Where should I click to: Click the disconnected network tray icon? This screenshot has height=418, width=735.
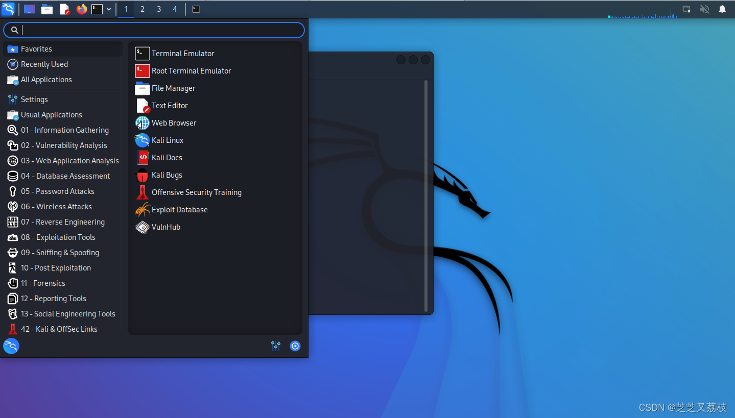tap(687, 9)
